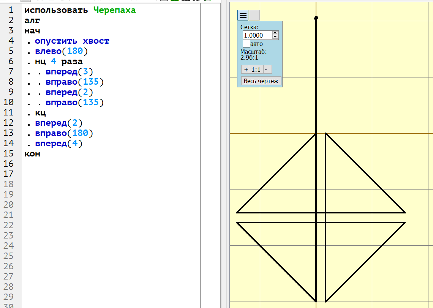Click the влево(180) command
Viewport: 433px width, 308px height.
[x=61, y=51]
